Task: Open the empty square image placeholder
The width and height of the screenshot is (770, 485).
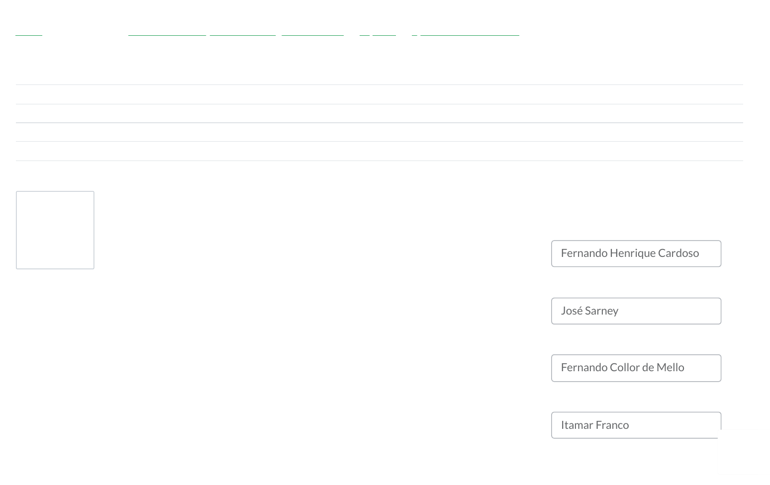Action: click(x=55, y=230)
